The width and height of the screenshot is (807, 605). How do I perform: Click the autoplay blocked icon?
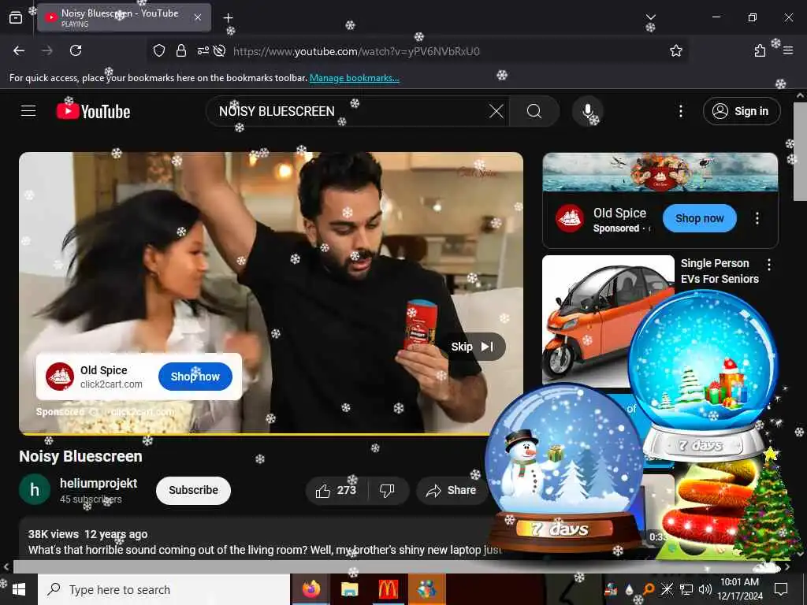(219, 50)
